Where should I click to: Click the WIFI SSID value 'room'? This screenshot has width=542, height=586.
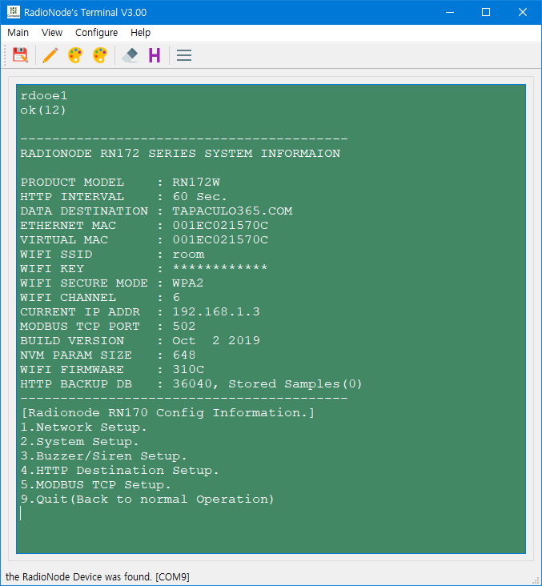pyautogui.click(x=188, y=255)
